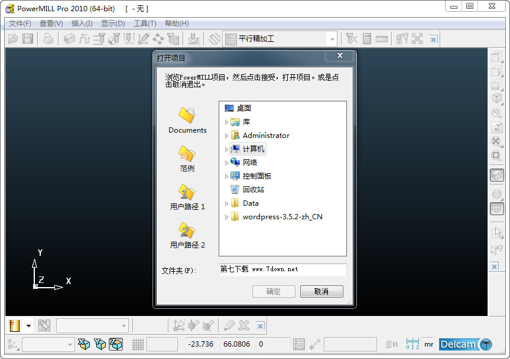Select the wordpress-3.5.2-zh_CN folder
This screenshot has width=510, height=359.
click(277, 217)
